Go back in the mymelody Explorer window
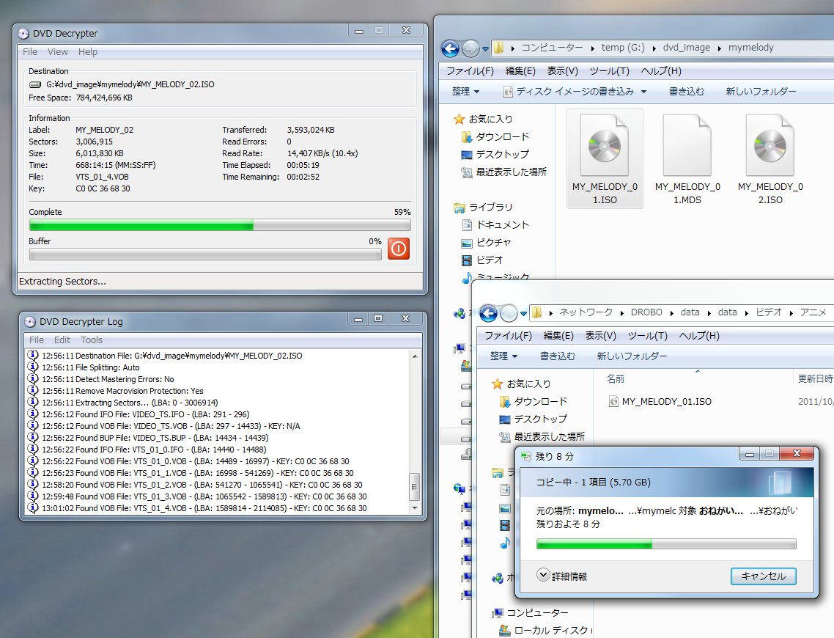Screen dimensions: 834x638 click(x=450, y=49)
